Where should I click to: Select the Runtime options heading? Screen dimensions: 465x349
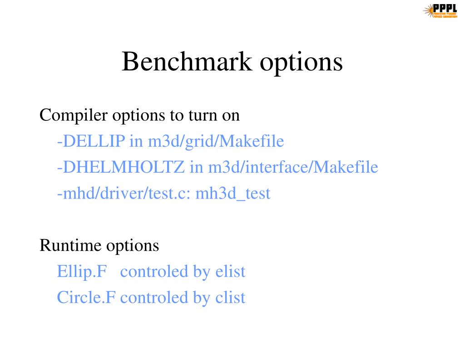pos(99,246)
